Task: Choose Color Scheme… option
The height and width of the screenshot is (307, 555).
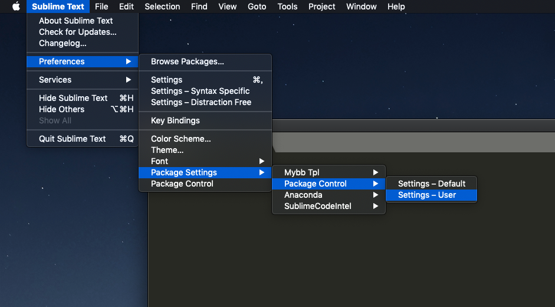Action: click(180, 139)
